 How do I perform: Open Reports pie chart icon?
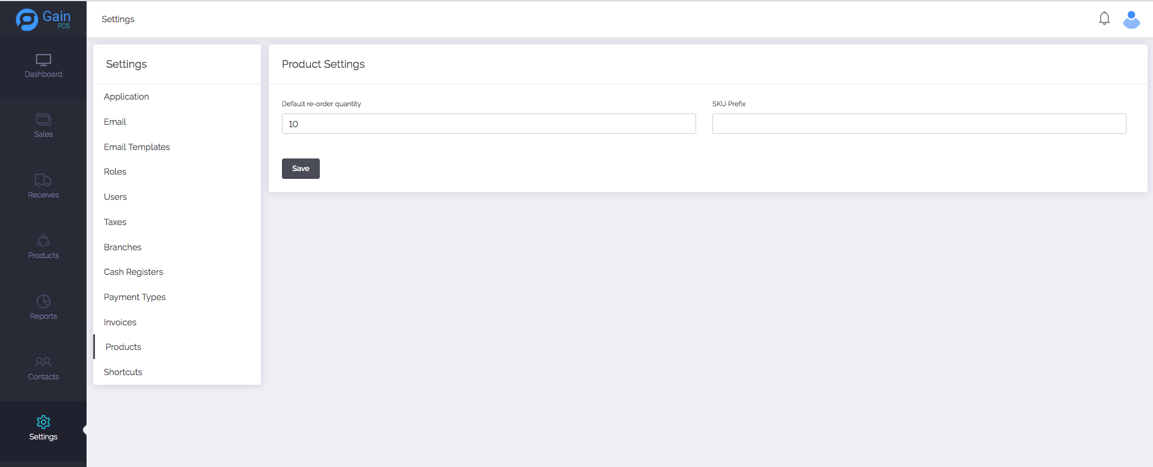point(43,301)
